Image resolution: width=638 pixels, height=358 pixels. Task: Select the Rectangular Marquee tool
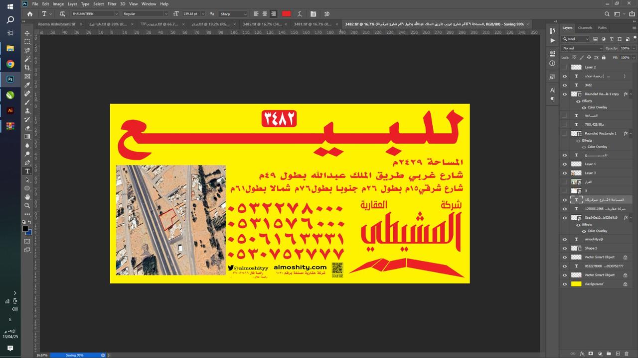[27, 42]
